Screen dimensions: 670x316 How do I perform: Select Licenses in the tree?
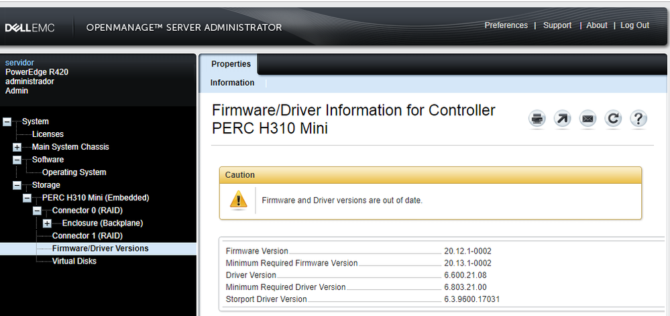tap(48, 134)
